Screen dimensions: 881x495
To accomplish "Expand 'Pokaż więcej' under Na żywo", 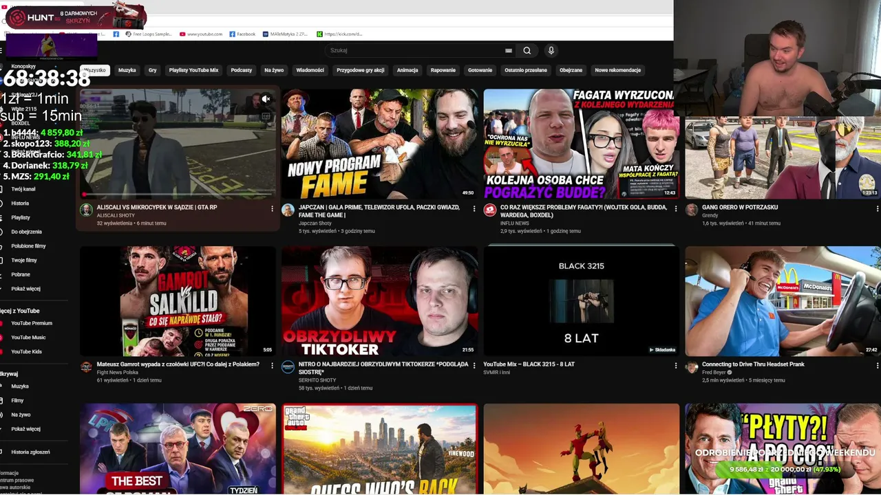I will coord(25,429).
